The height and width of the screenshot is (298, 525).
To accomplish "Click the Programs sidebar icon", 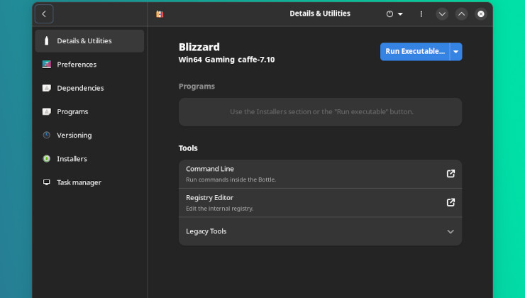I will (46, 111).
